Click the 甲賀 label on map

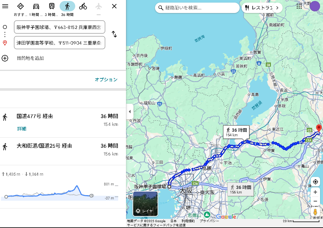click(271, 151)
